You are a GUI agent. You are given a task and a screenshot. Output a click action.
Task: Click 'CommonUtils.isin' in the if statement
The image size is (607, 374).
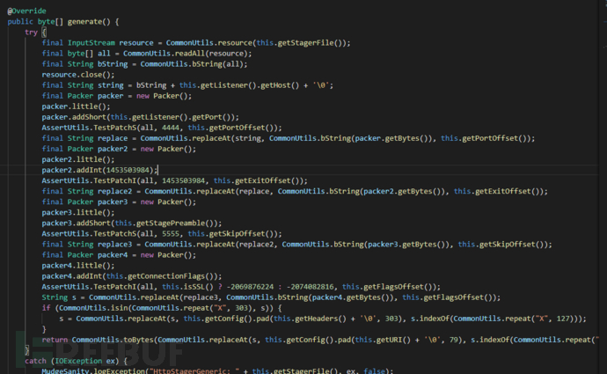click(93, 308)
